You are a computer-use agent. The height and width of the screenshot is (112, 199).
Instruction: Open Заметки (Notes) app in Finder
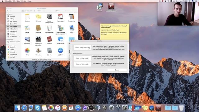(x=27, y=18)
